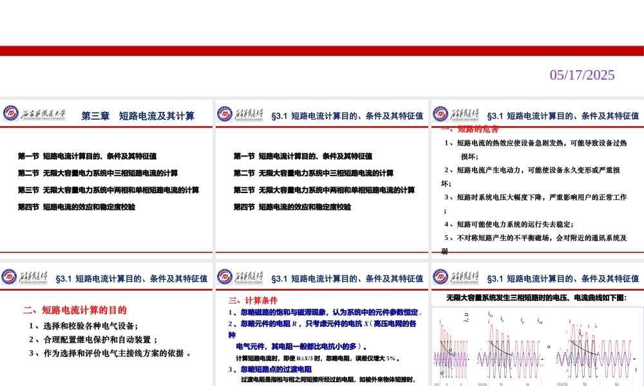Click the note 计算短路电流时，即使 R≤X/3 时

tap(318, 358)
